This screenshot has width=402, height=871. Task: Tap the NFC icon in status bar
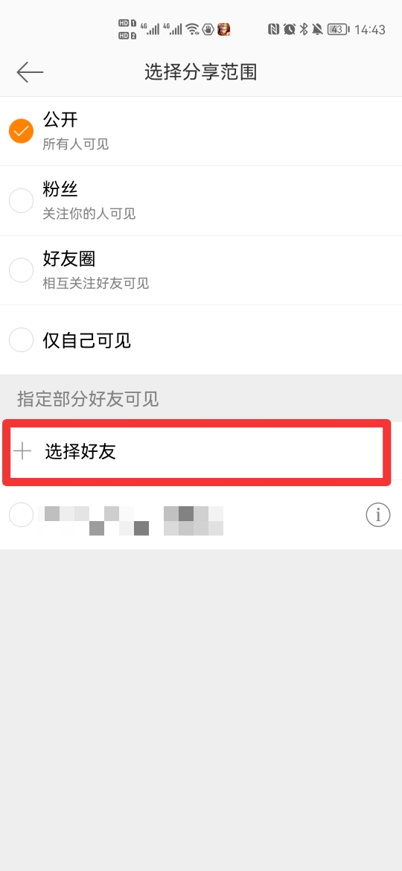tap(274, 30)
